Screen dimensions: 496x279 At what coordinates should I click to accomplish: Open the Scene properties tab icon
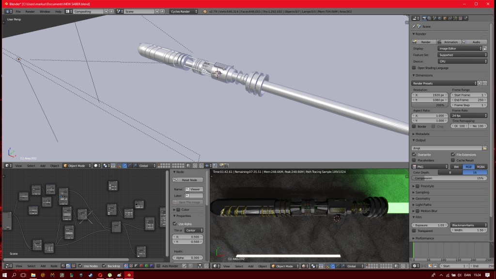click(x=434, y=18)
